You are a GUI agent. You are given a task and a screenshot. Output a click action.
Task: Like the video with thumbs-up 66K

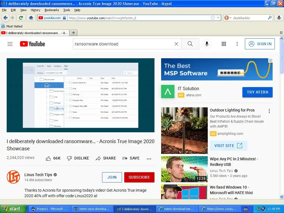tap(53, 158)
